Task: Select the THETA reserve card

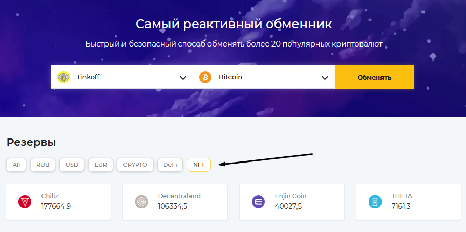Action: 409,202
